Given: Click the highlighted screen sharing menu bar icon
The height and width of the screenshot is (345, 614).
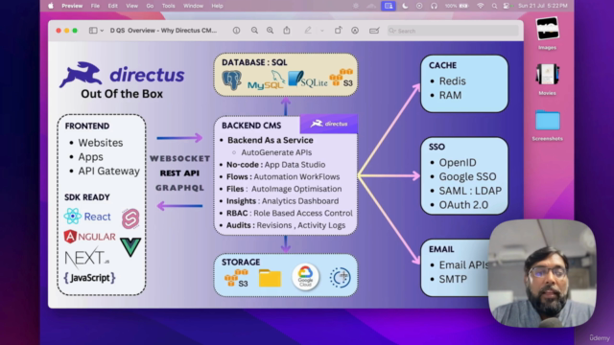Looking at the screenshot, I should click(x=389, y=6).
